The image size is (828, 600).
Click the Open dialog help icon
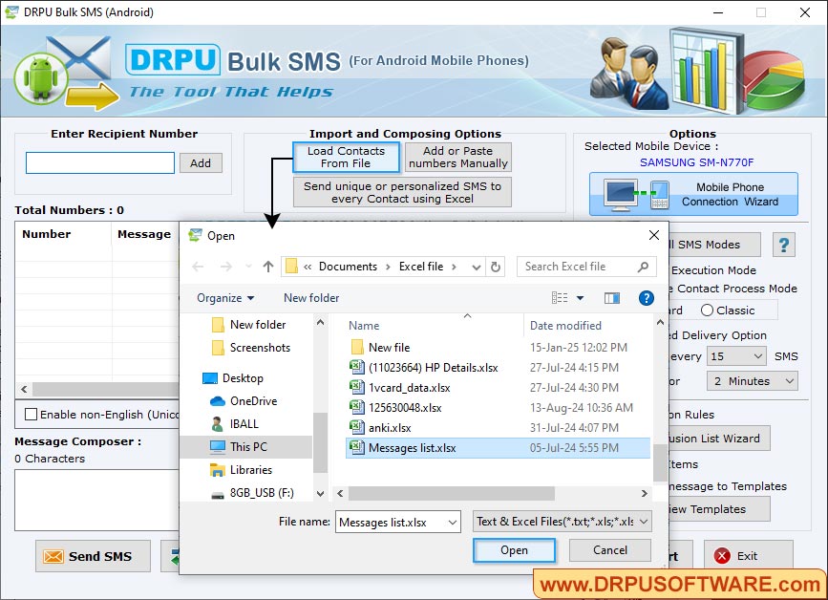coord(647,298)
